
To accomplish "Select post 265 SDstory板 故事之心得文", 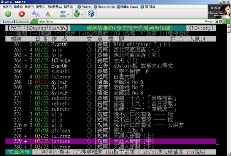I will [111, 66].
